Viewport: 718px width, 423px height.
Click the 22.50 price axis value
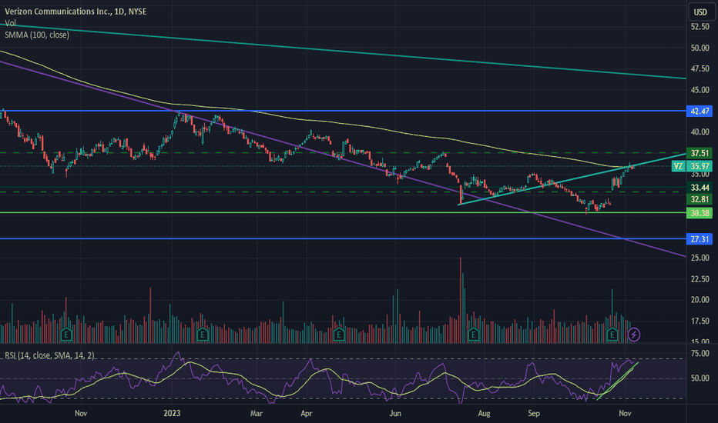click(x=700, y=279)
